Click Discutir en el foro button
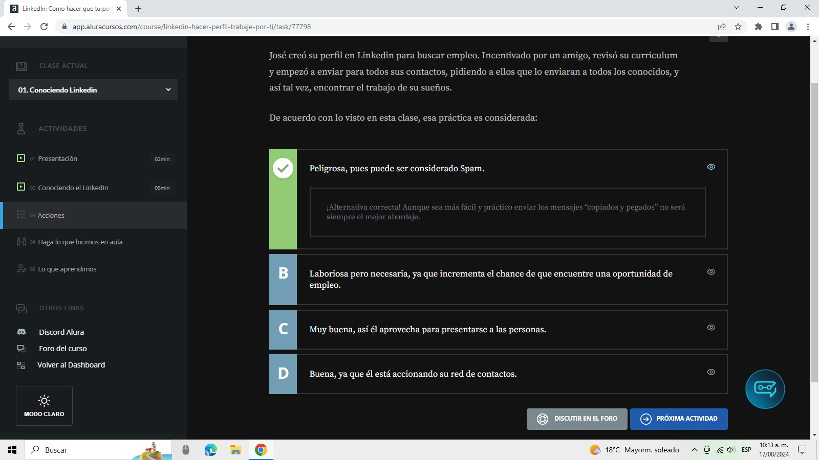 (577, 419)
